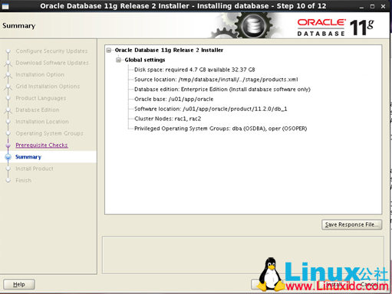Click the Save Response File button
The width and height of the screenshot is (392, 294).
click(351, 224)
